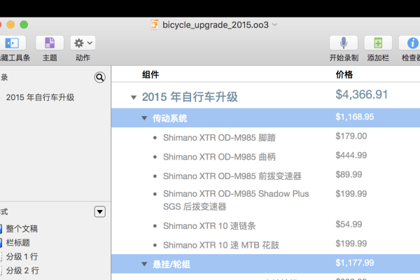Screen dimensions: 420x280
Task: Collapse the 传动系统 disclosure triangle
Action: (x=144, y=118)
